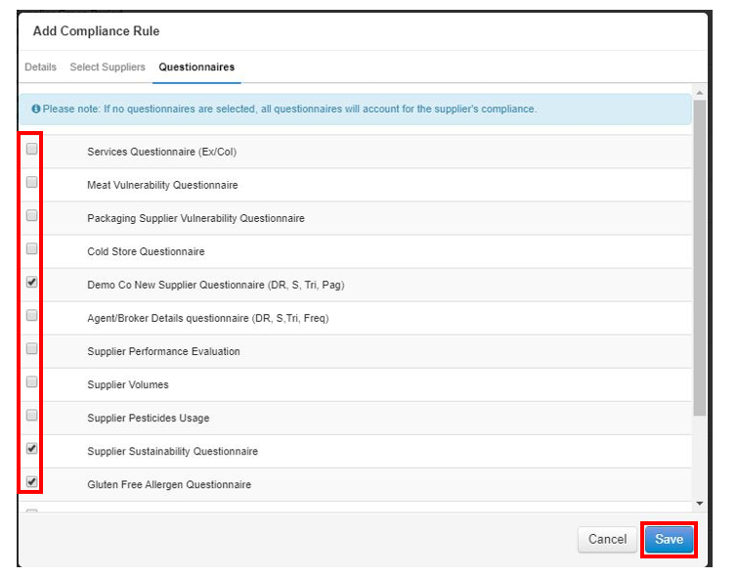Click the 'Supplier Volumes' row text

click(127, 384)
